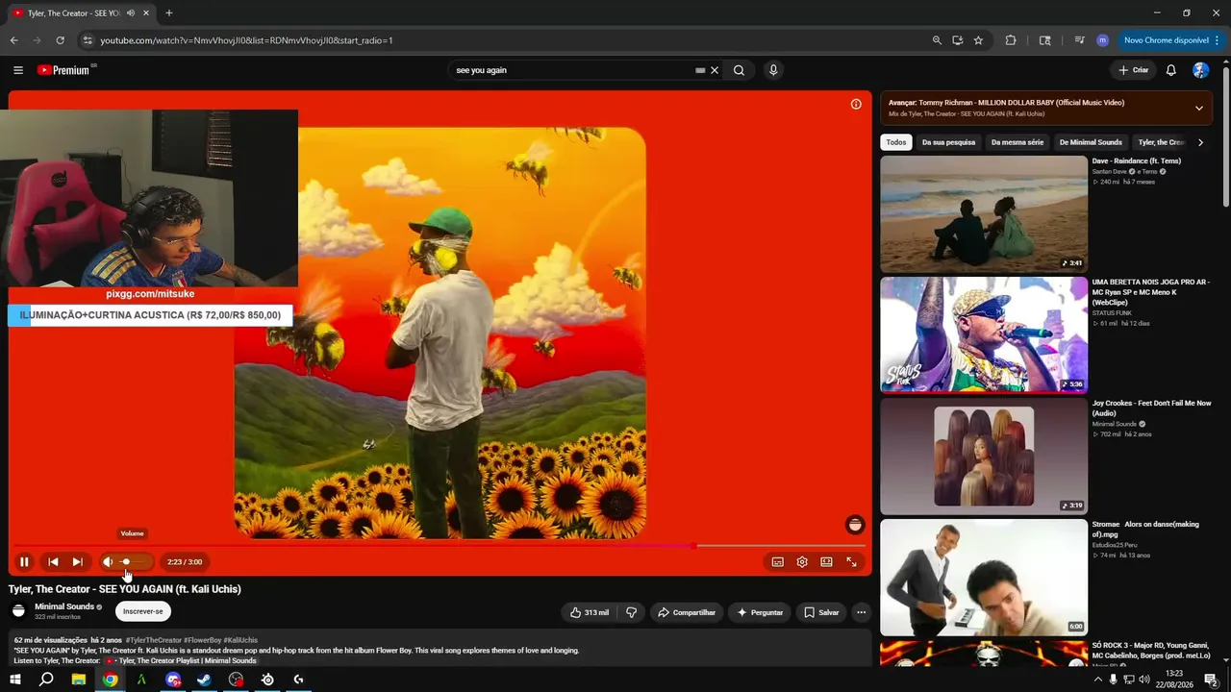The width and height of the screenshot is (1231, 692).
Task: Open Chrome extensions puzzle icon
Action: point(1011,40)
